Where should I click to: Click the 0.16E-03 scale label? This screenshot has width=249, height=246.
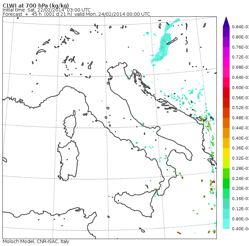pyautogui.click(x=240, y=199)
